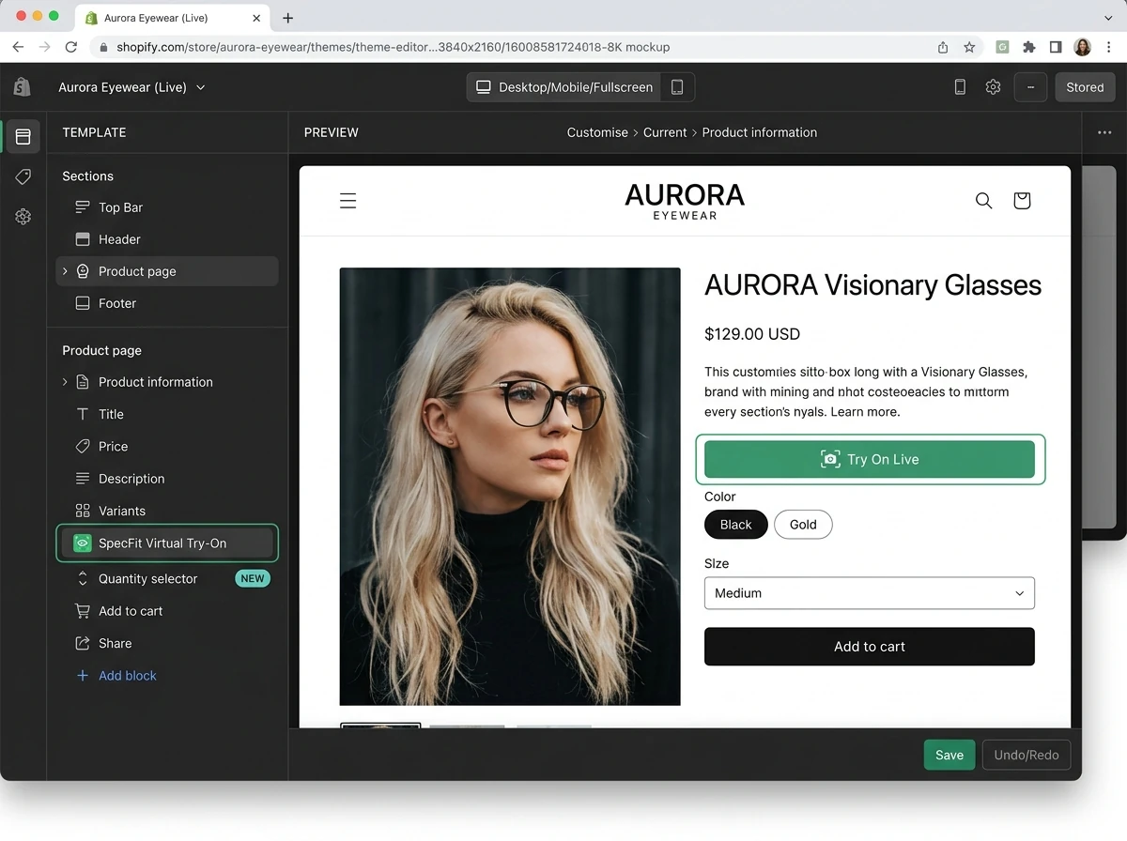
Task: Choose the Black color option
Action: click(x=736, y=525)
